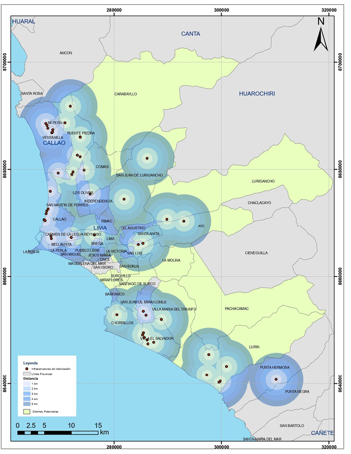The height and width of the screenshot is (454, 351).
Task: Select the facility point in Punta Hermosa
Action: pos(276,379)
